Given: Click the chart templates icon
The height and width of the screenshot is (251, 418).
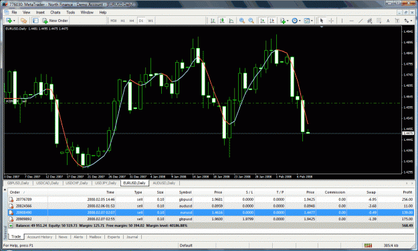Looking at the screenshot, I should tap(307, 21).
